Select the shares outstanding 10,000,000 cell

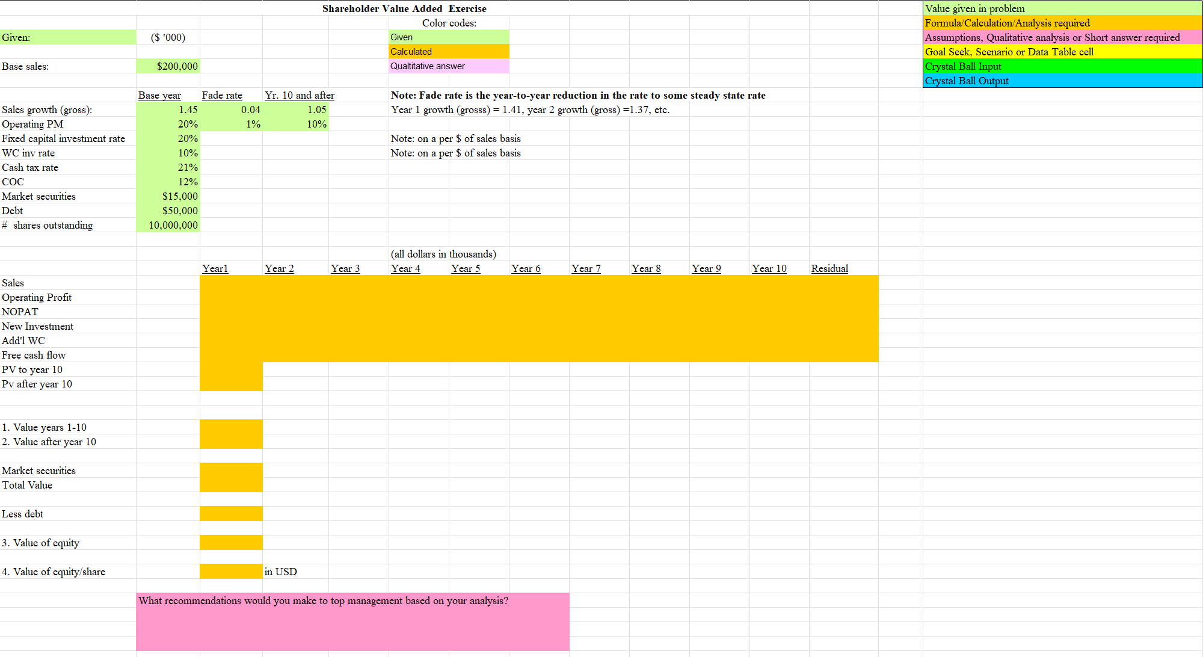168,225
